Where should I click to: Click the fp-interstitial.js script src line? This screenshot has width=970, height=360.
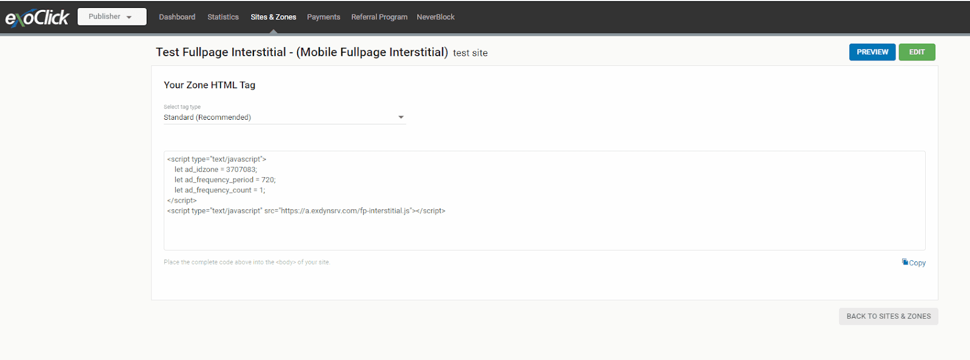coord(306,211)
